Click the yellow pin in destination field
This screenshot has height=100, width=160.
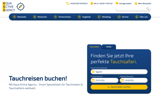tap(93, 72)
